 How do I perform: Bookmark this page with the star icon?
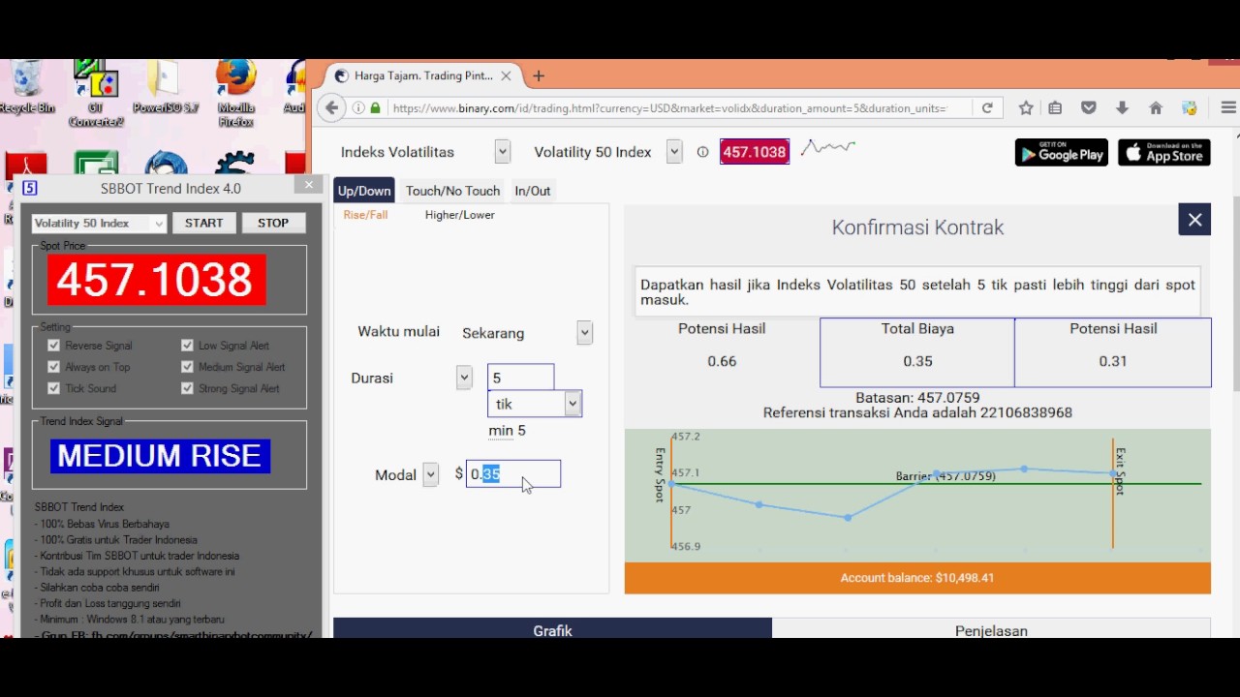[1026, 108]
